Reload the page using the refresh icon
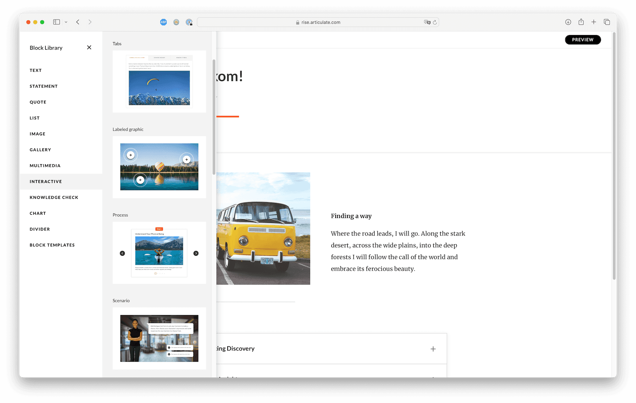This screenshot has height=403, width=636. pos(435,22)
